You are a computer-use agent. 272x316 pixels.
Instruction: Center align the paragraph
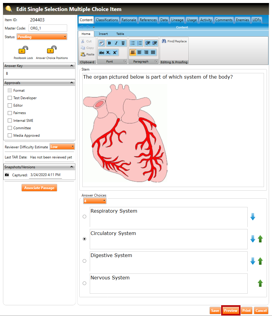point(139,52)
